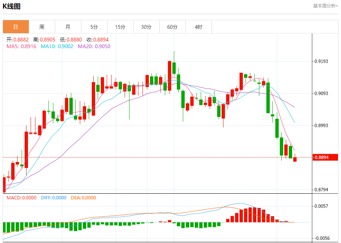The width and height of the screenshot is (341, 243).
Task: Click the highest green candlestick at the chart peak
Action: point(174,68)
